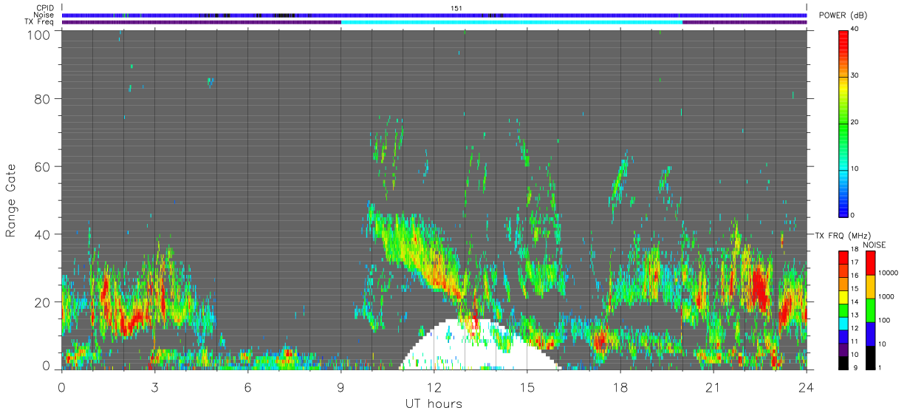
Task: Click the x-axis tick label 6
Action: [247, 386]
